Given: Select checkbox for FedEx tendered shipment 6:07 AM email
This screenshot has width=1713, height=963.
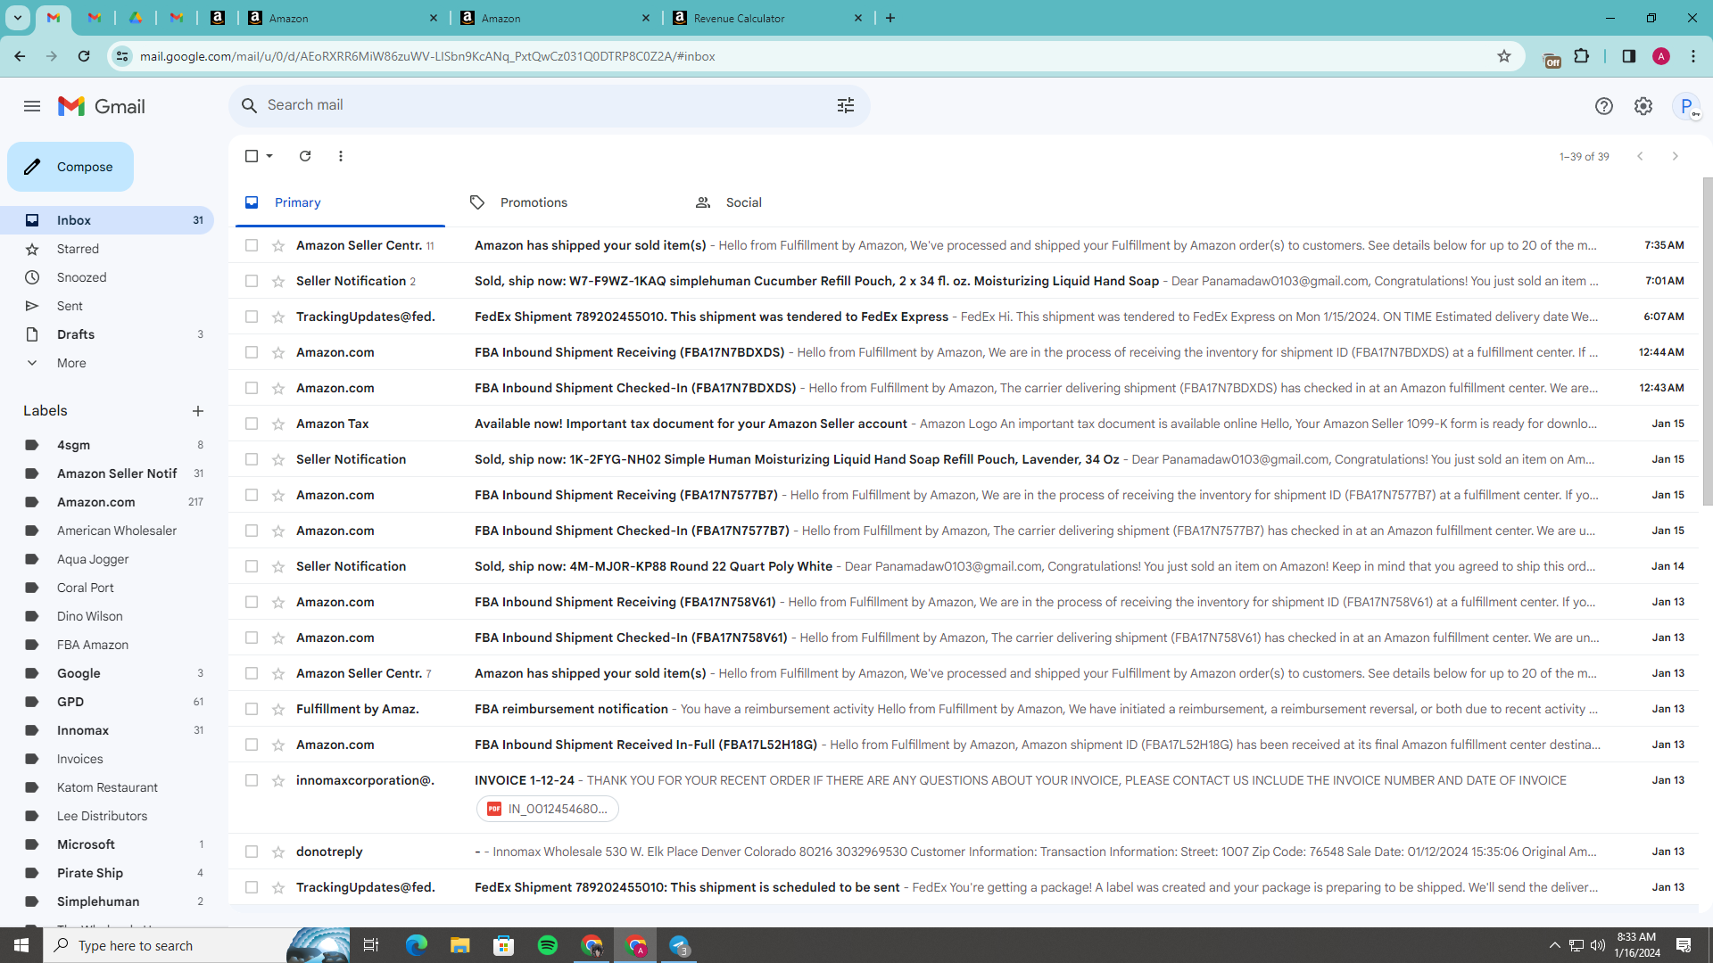Looking at the screenshot, I should (x=252, y=317).
